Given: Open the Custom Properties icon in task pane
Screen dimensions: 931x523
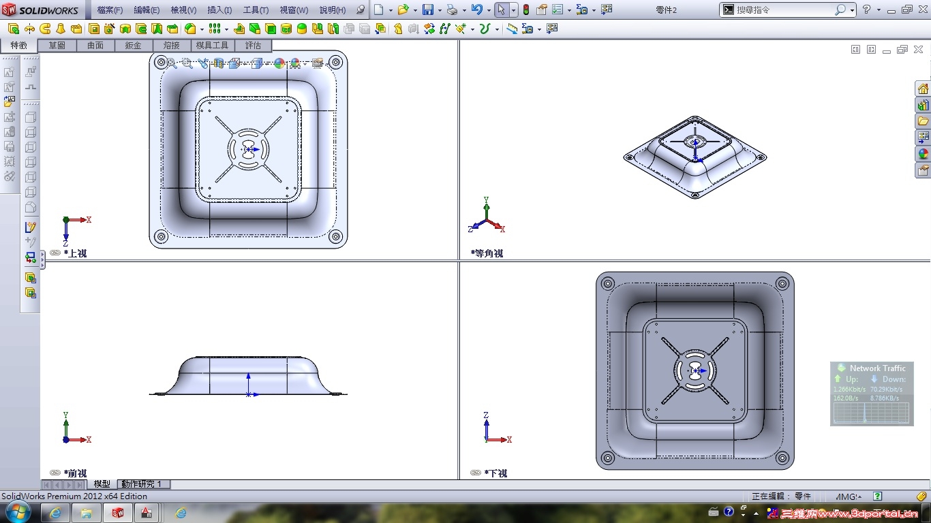Looking at the screenshot, I should coord(923,170).
